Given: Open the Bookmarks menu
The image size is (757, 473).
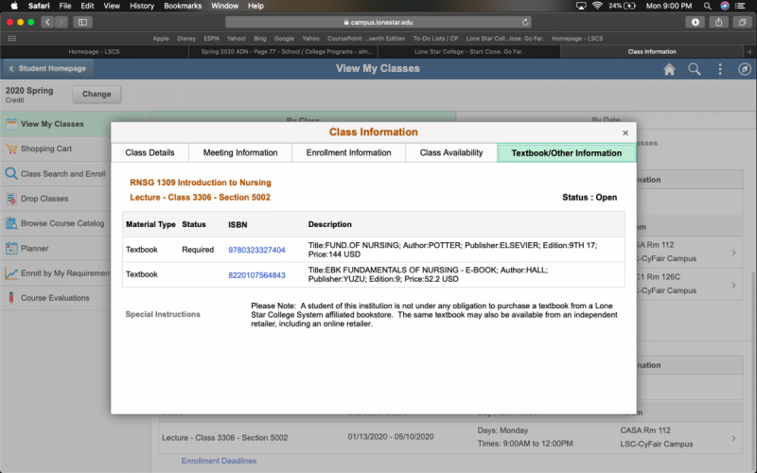Looking at the screenshot, I should 183,6.
